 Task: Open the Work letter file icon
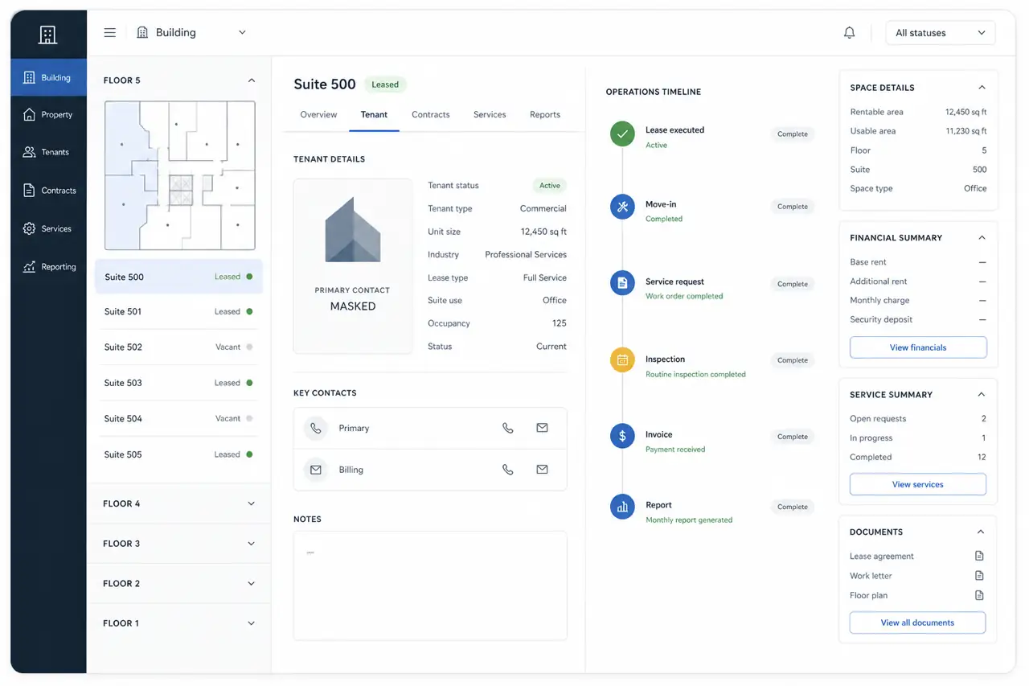[979, 576]
